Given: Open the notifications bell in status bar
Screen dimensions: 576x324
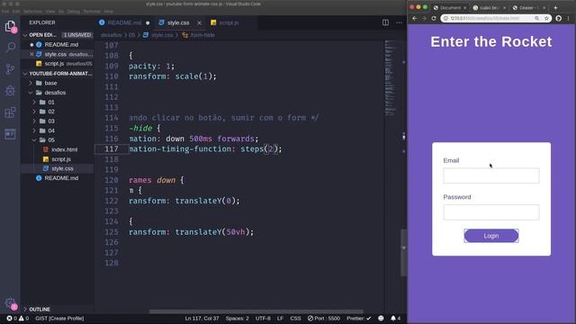Looking at the screenshot, I should pyautogui.click(x=396, y=319).
